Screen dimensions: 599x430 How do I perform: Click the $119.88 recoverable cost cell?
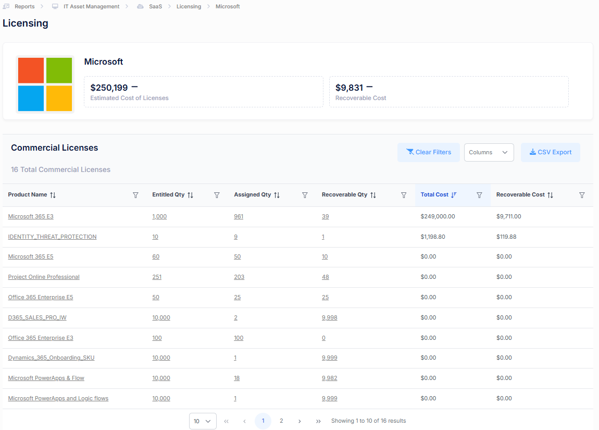pos(506,237)
